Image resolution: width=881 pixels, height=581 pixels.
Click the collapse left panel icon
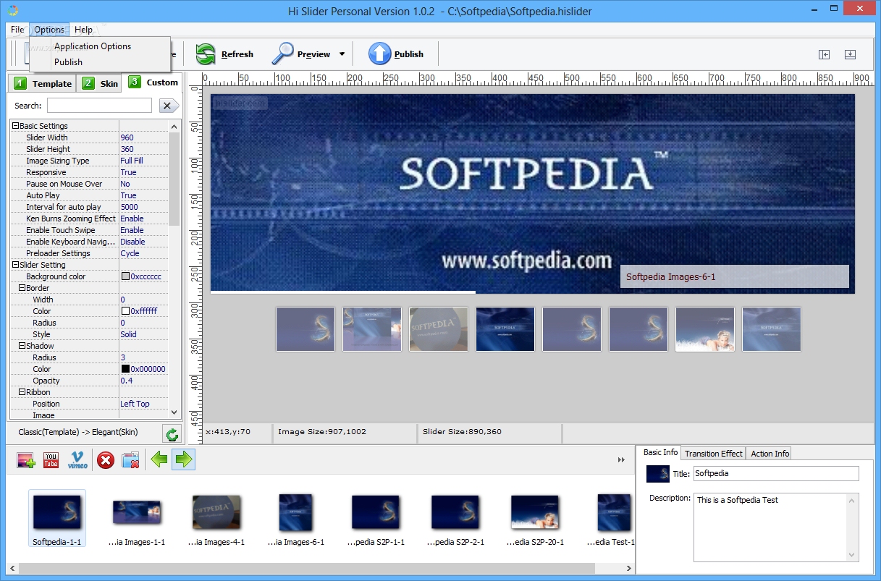click(x=824, y=54)
